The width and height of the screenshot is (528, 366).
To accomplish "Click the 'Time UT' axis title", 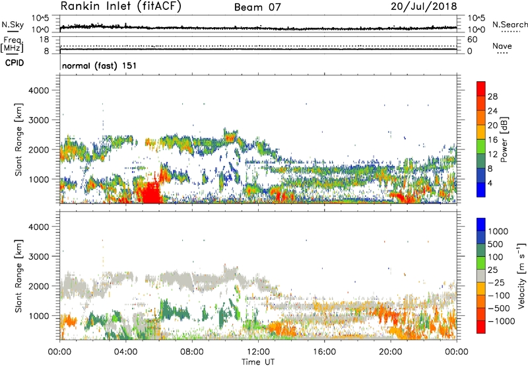I will point(258,362).
